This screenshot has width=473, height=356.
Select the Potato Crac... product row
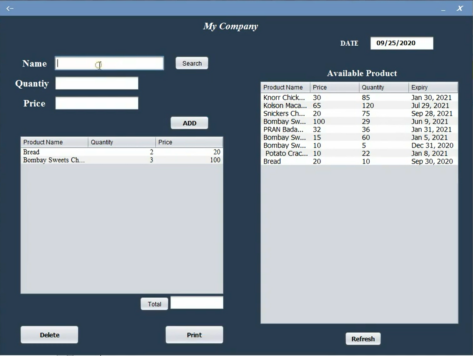click(x=359, y=153)
